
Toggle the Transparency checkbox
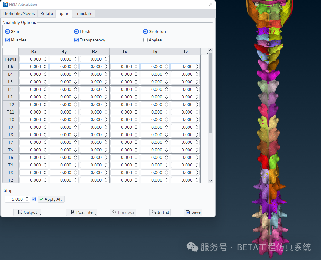pos(76,40)
